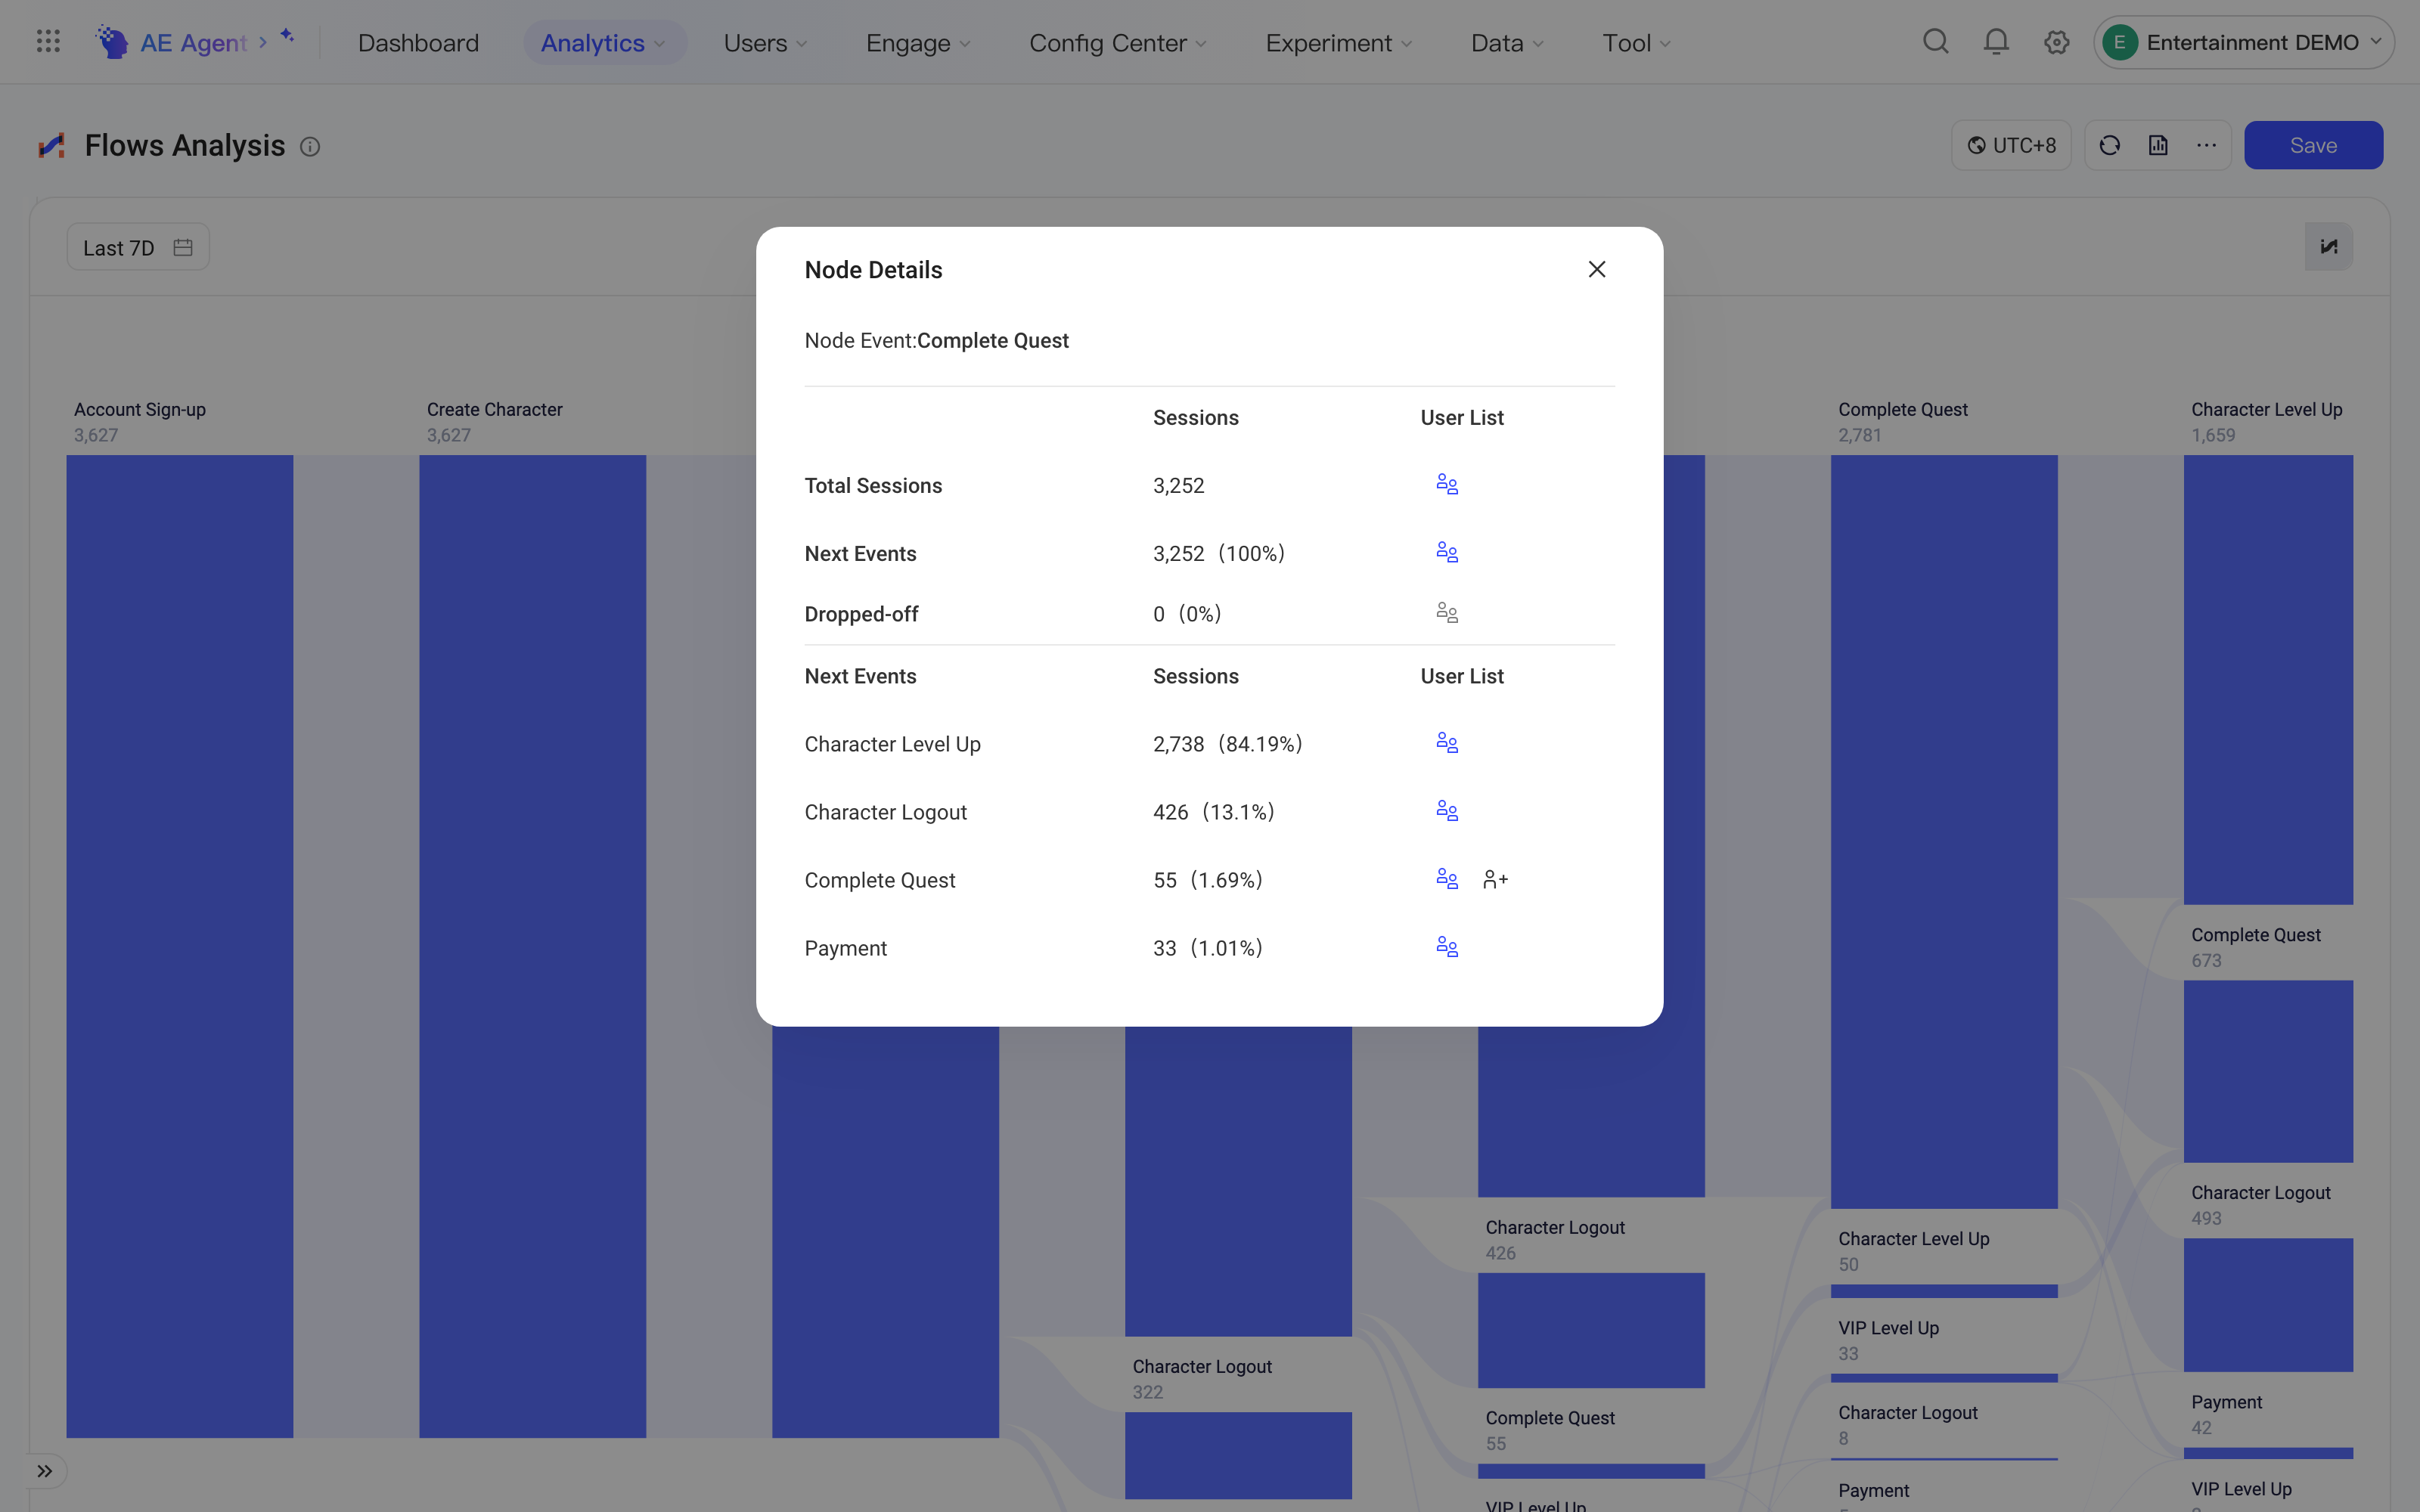Image resolution: width=2420 pixels, height=1512 pixels.
Task: Click the add-user icon in Complete Quest row
Action: coord(1495,879)
